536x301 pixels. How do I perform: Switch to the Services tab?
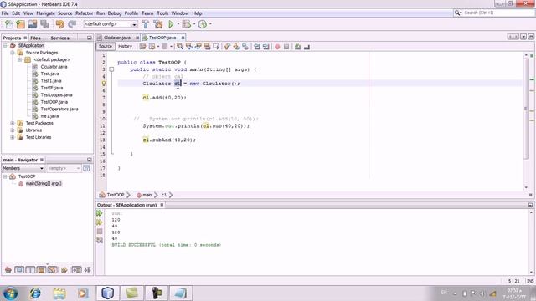[x=59, y=38]
